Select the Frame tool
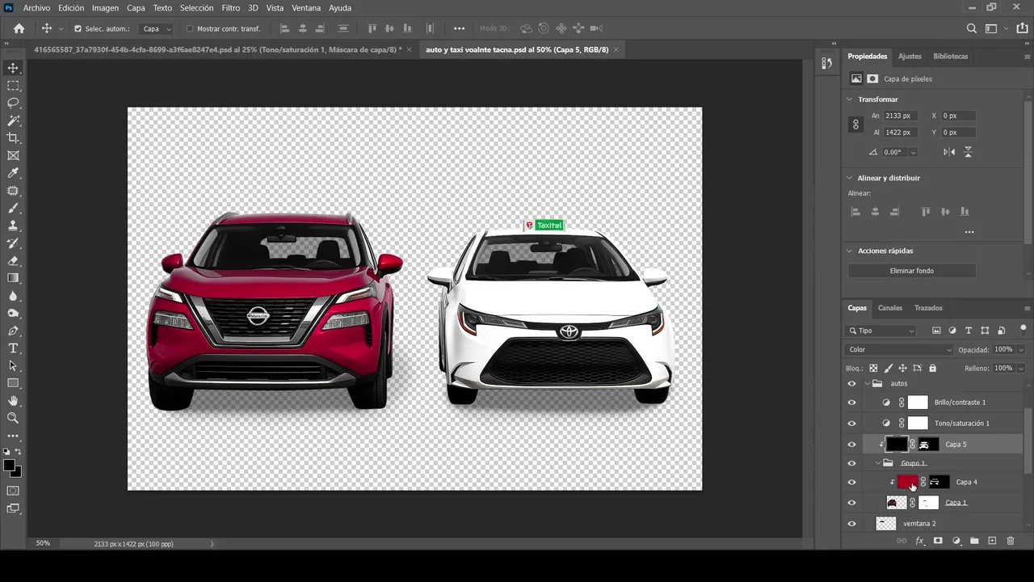The height and width of the screenshot is (582, 1034). [13, 156]
